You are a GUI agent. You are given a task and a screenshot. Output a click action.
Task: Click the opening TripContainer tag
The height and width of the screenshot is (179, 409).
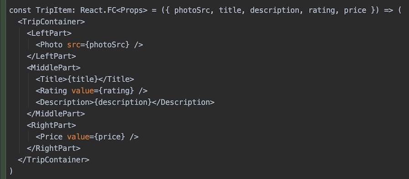(x=52, y=22)
